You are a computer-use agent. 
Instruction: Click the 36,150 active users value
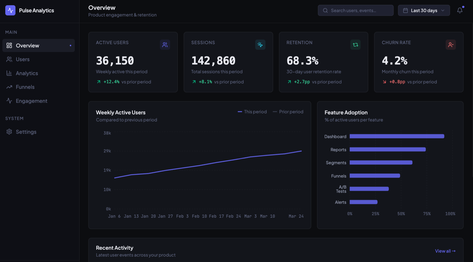click(x=115, y=61)
